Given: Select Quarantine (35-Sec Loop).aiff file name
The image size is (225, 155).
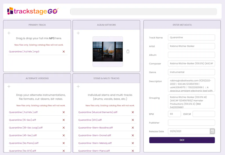Looking at the screenshot, I should point(26,128).
